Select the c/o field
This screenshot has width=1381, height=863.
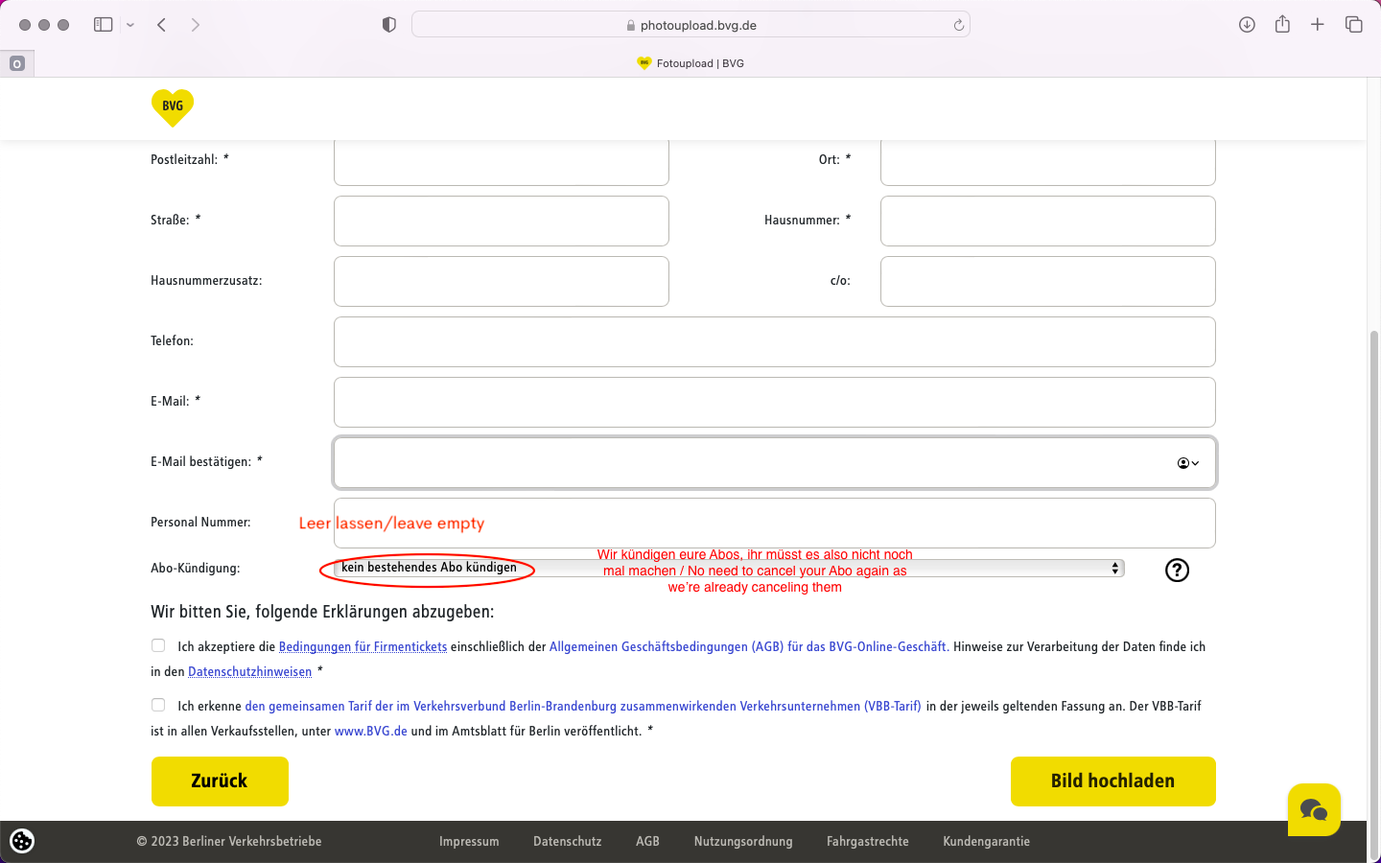(1048, 282)
